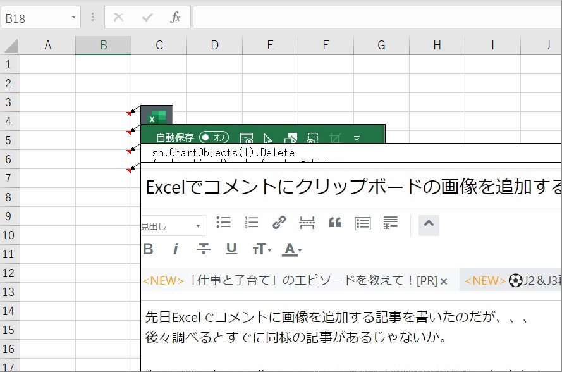Screen dimensions: 562x372
Task: Click text line 先日Excelでコメントに画像を追加する記事
Action: click(x=338, y=317)
